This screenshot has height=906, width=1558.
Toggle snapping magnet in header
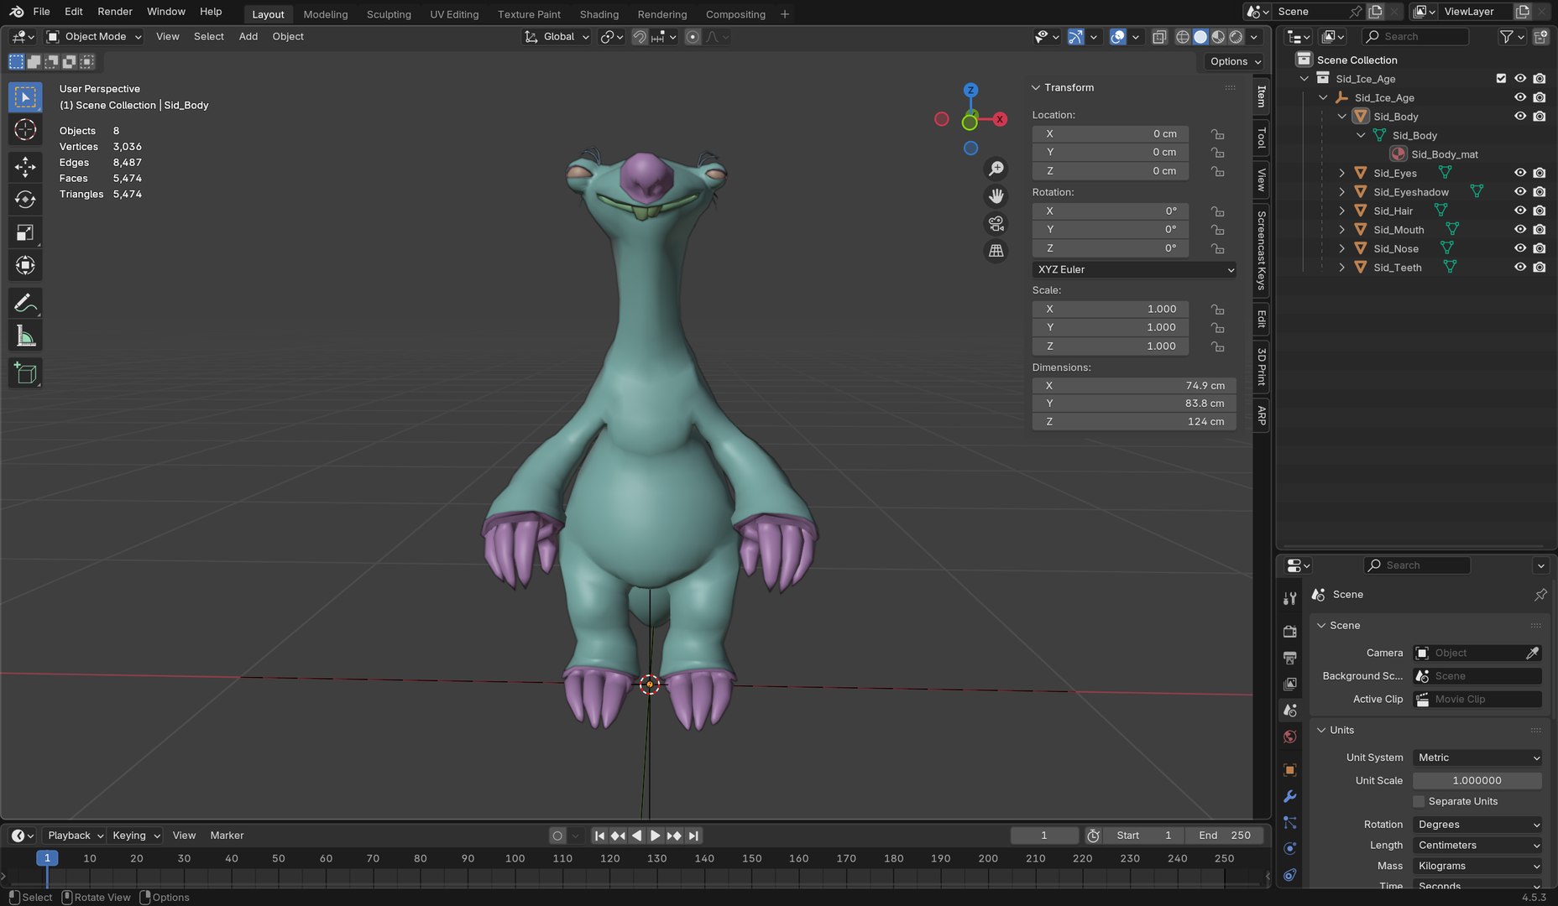click(640, 37)
